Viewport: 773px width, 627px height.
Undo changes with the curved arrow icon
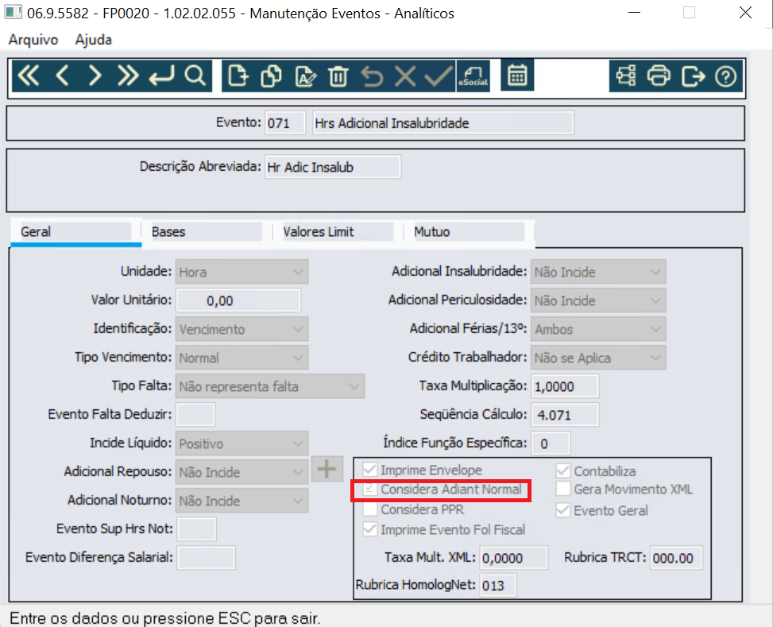tap(372, 76)
